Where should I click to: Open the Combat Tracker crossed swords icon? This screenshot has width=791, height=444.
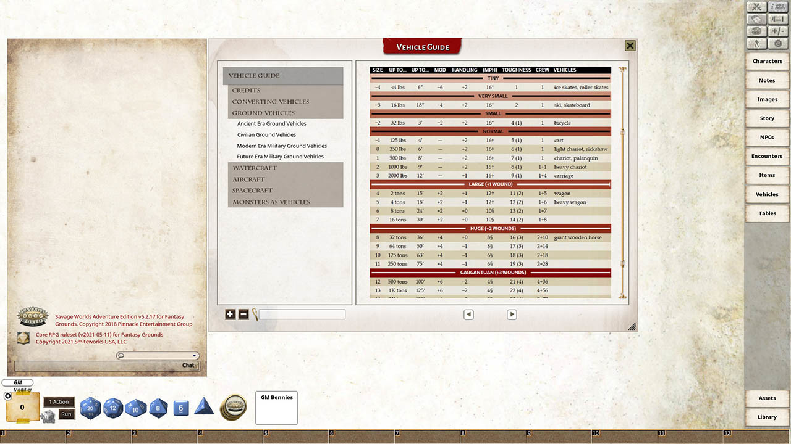[x=756, y=7]
